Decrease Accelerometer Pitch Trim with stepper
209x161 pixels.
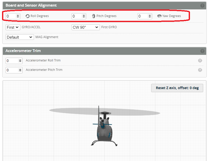tap(20, 71)
